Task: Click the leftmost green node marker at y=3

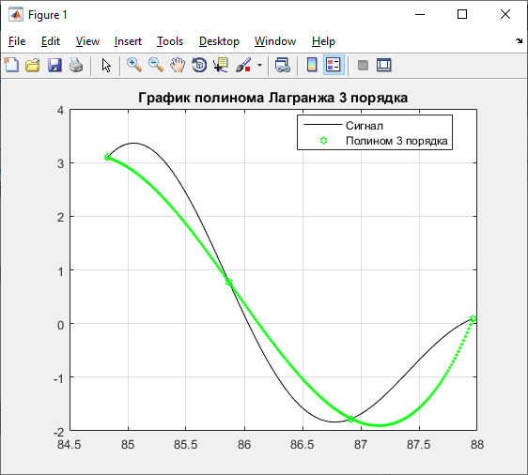Action: [107, 157]
